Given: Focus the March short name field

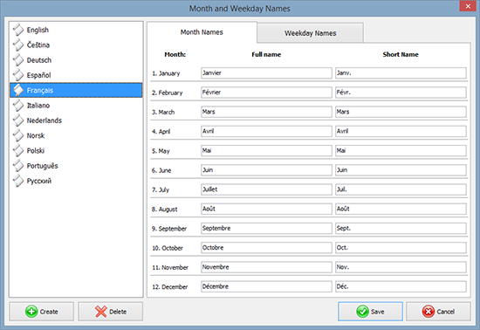Looking at the screenshot, I should click(401, 112).
